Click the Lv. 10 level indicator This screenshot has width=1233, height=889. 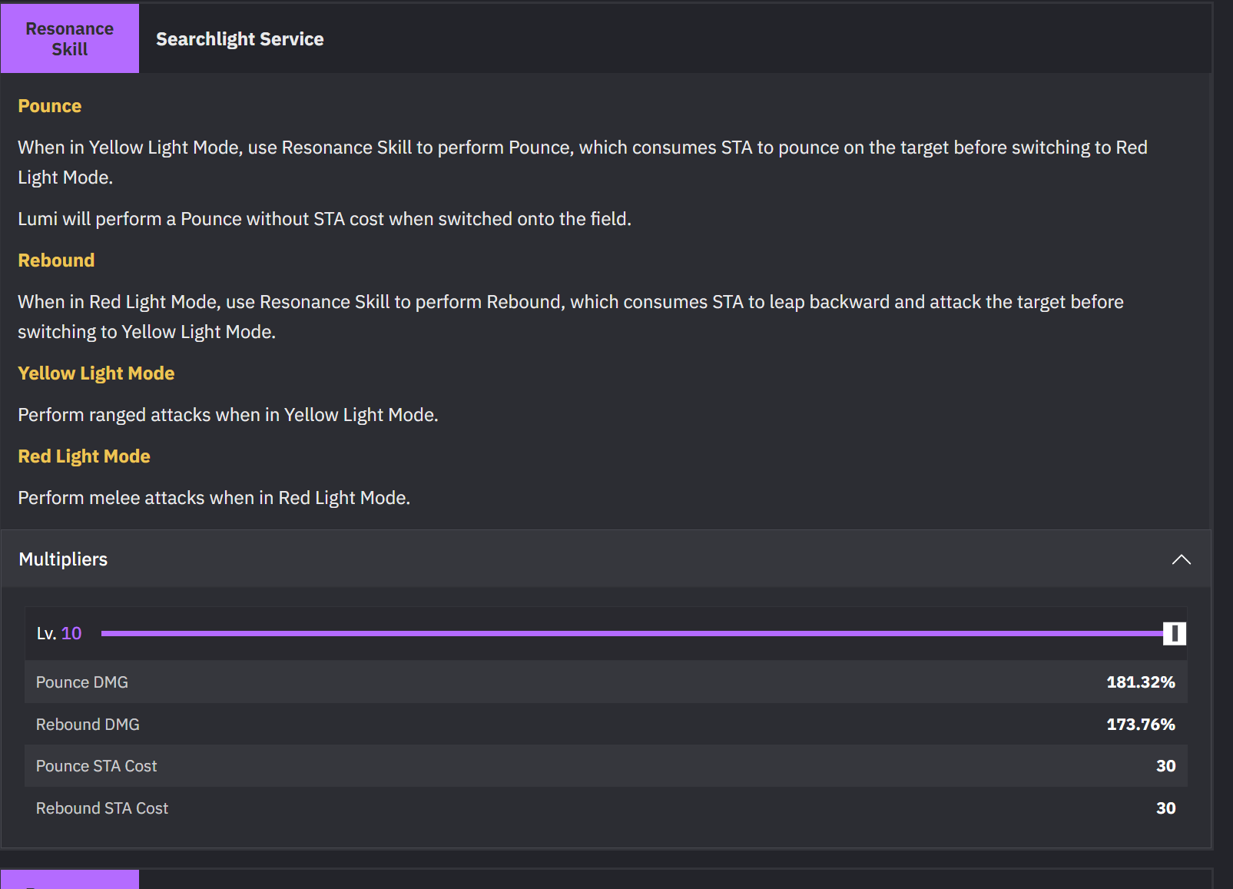(x=59, y=633)
